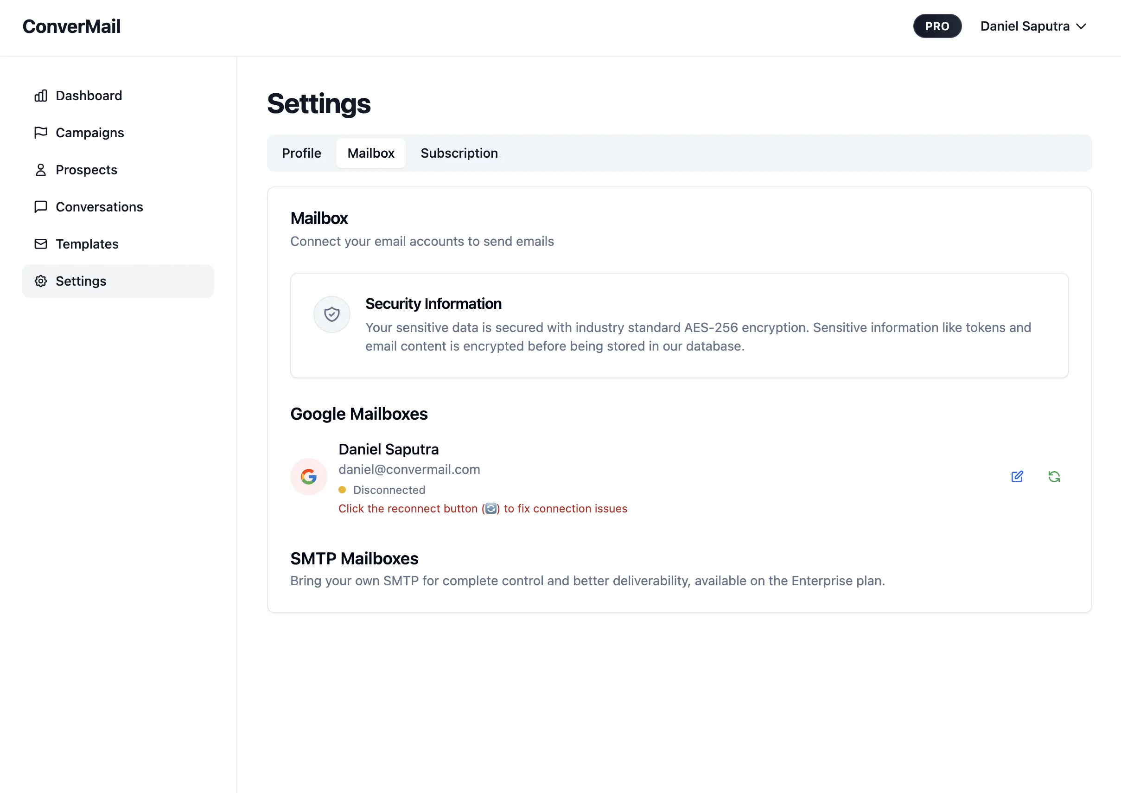Click the security shield icon
Image resolution: width=1121 pixels, height=793 pixels.
pyautogui.click(x=332, y=314)
